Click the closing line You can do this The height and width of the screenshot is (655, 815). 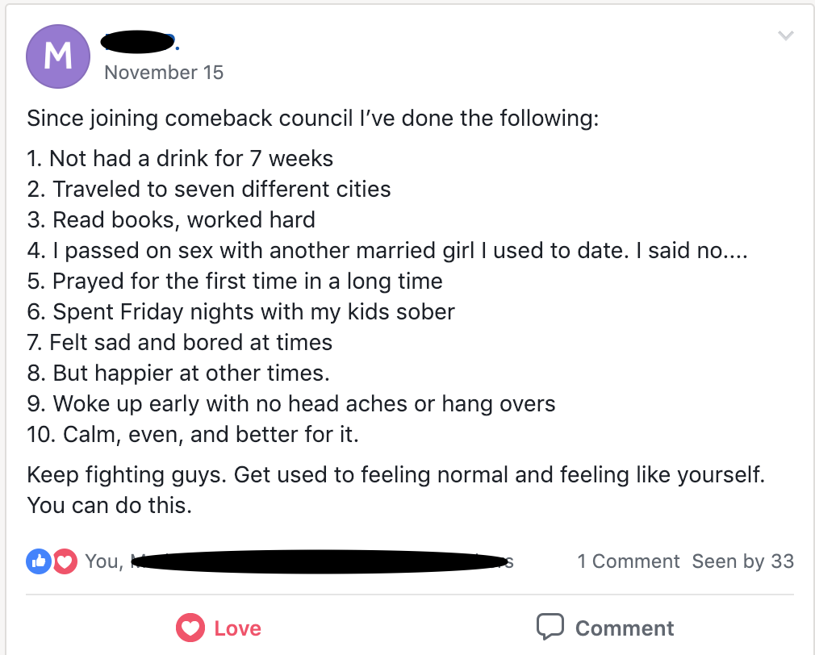pos(110,506)
